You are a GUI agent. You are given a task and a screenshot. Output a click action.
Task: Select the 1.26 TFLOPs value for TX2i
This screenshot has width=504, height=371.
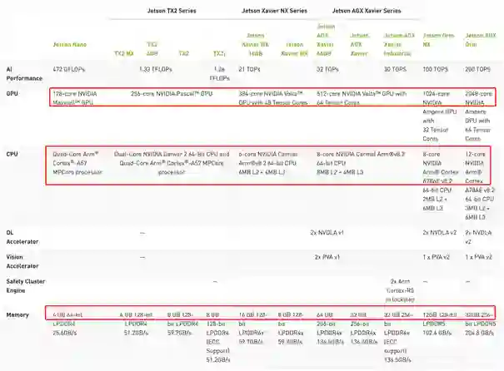[x=220, y=74]
